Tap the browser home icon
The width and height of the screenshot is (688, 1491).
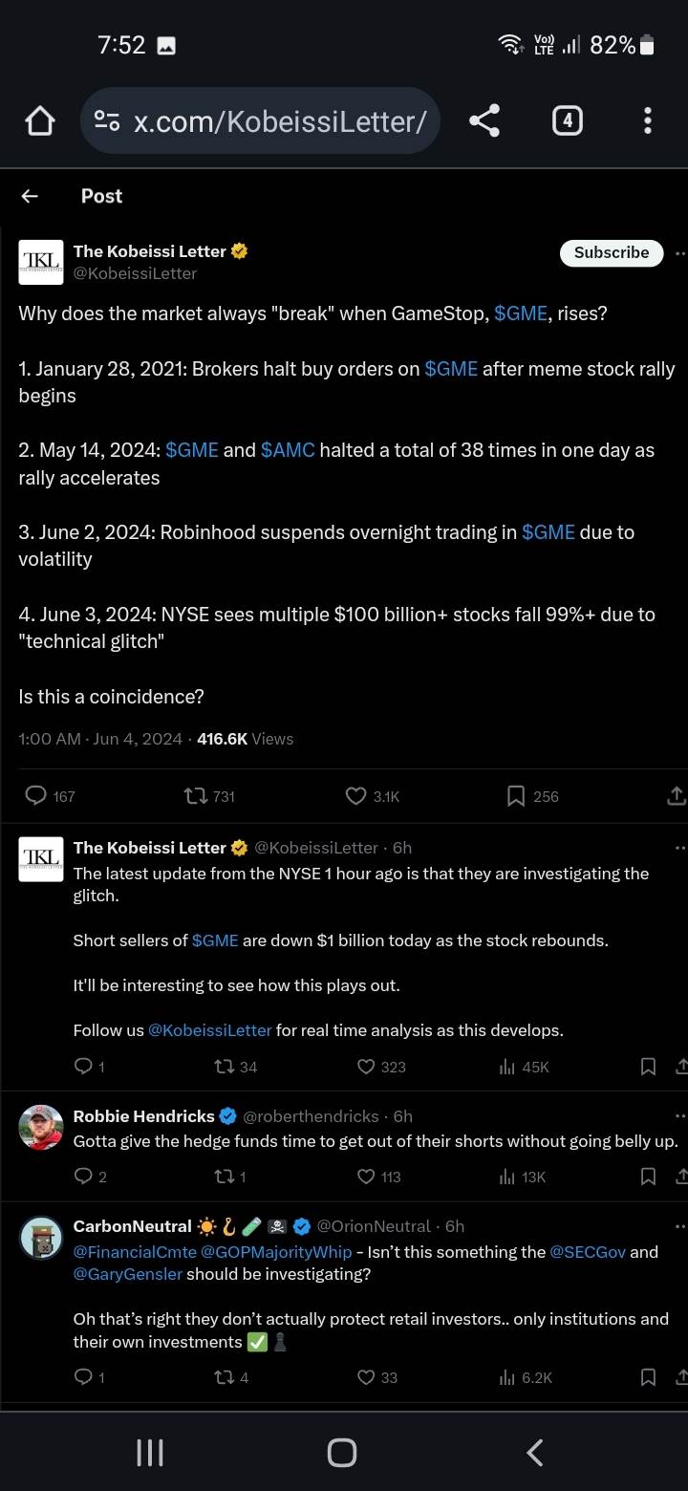coord(40,121)
